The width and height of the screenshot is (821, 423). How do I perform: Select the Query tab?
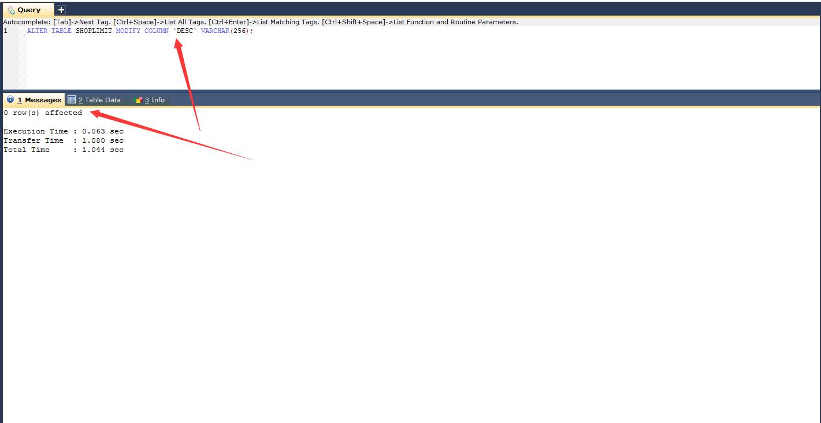point(28,10)
